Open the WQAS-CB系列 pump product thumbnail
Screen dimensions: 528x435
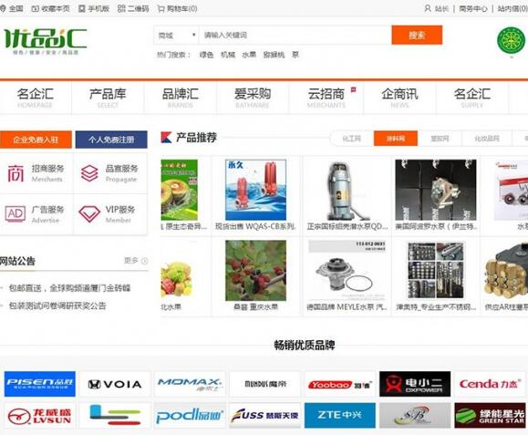click(255, 190)
